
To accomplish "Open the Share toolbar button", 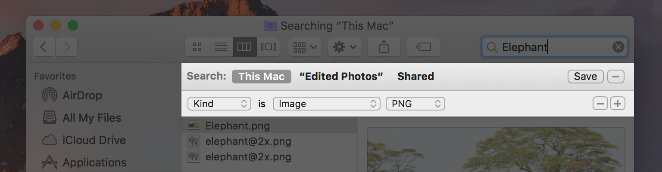I will (384, 47).
